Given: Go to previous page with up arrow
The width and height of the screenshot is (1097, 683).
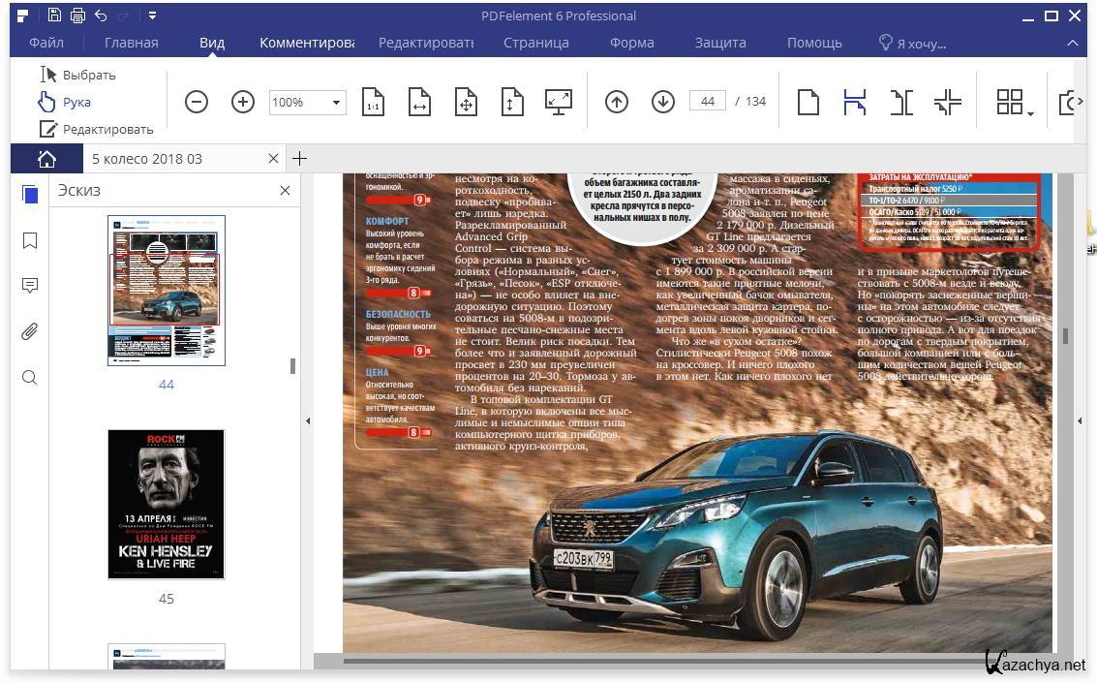Looking at the screenshot, I should click(617, 102).
